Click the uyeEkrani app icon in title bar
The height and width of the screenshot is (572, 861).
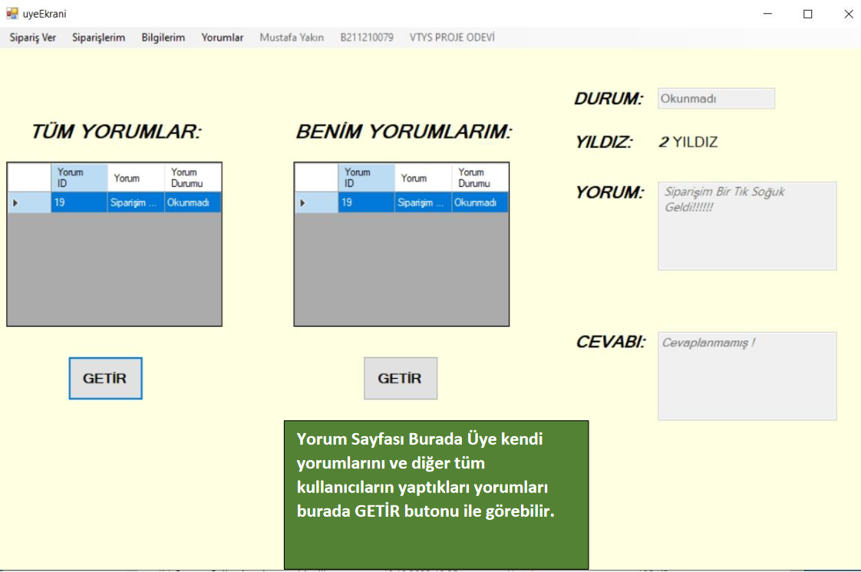coord(12,14)
